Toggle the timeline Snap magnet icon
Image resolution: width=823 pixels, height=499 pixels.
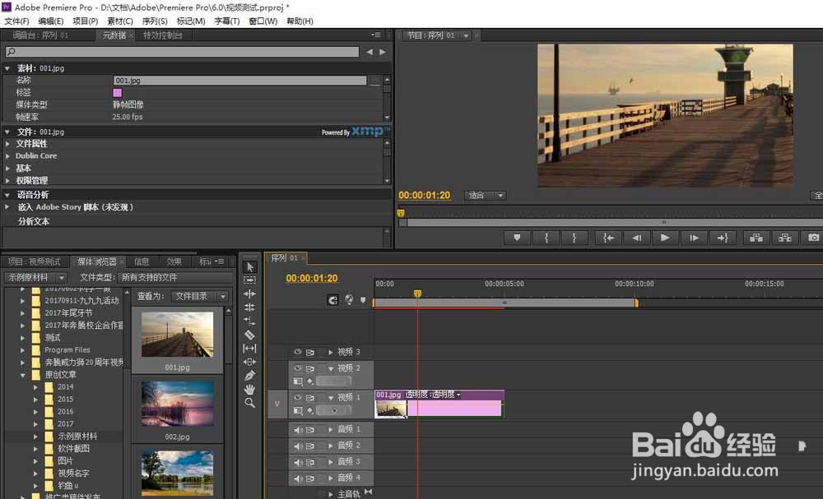[x=332, y=300]
